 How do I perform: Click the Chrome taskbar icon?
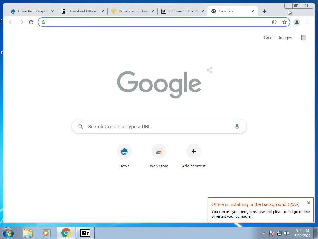[x=66, y=233]
